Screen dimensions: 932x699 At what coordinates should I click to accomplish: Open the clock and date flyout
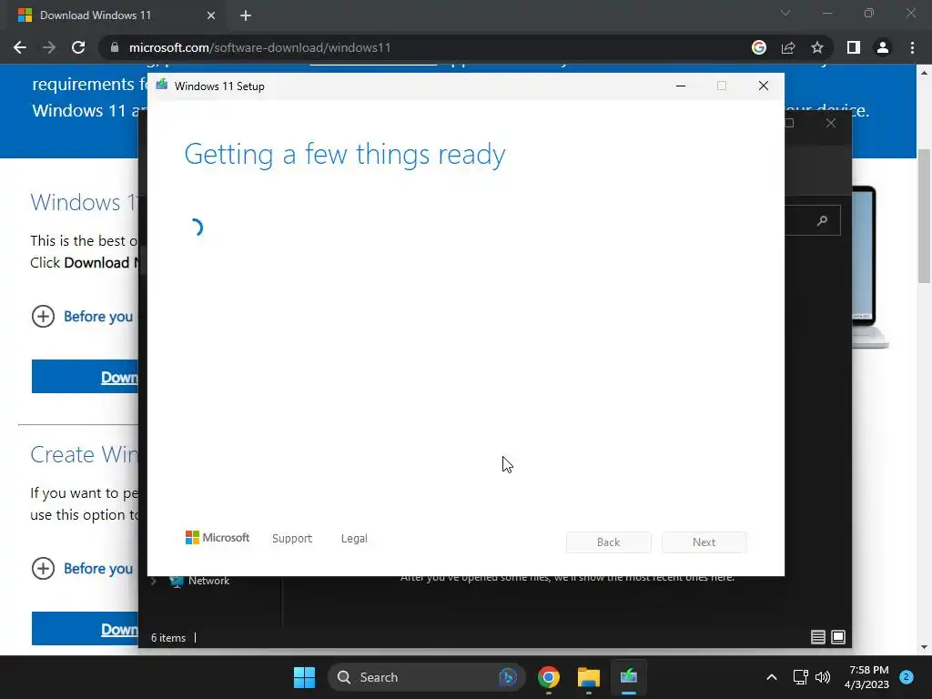(866, 677)
